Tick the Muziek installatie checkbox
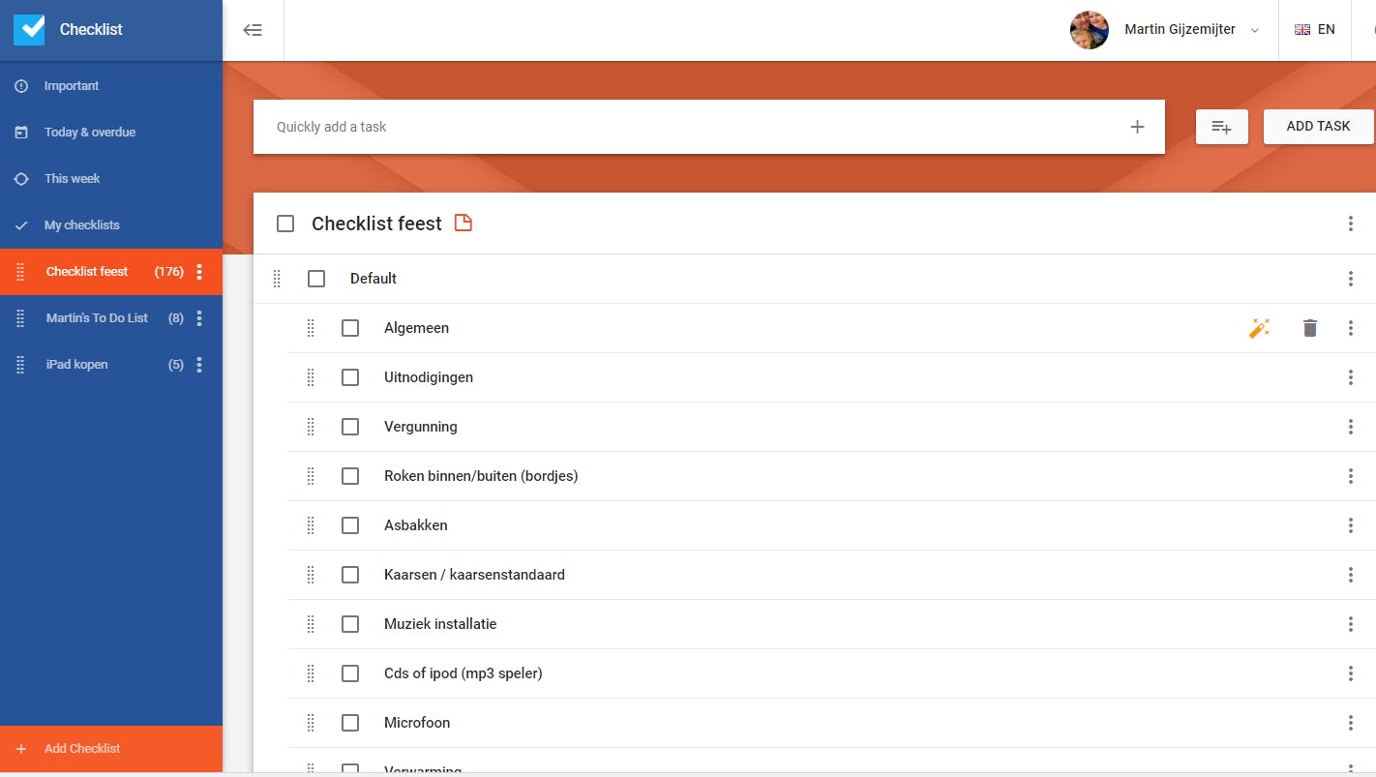 click(350, 624)
